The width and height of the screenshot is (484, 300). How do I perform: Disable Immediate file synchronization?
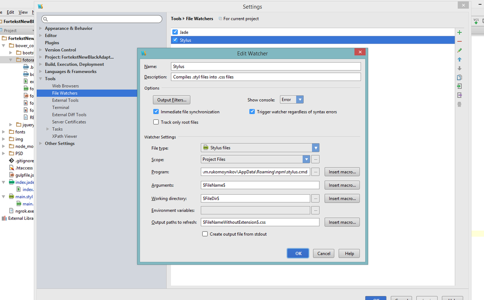click(156, 112)
